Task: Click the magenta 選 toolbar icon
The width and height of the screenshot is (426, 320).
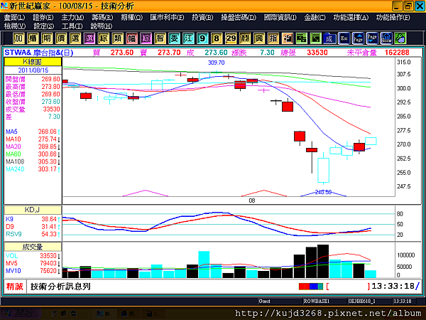Action: coord(89,38)
